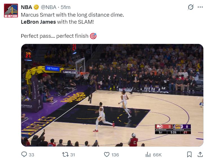Click the 31 reposts count
The image size is (207, 162).
tap(72, 155)
